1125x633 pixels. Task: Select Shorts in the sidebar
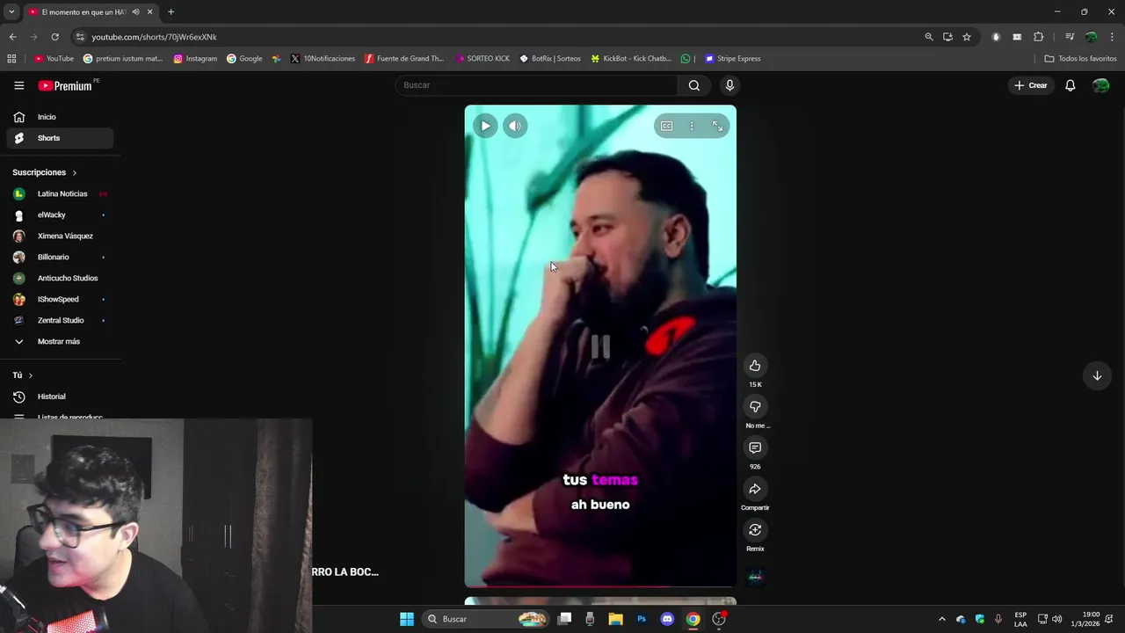[x=60, y=138]
